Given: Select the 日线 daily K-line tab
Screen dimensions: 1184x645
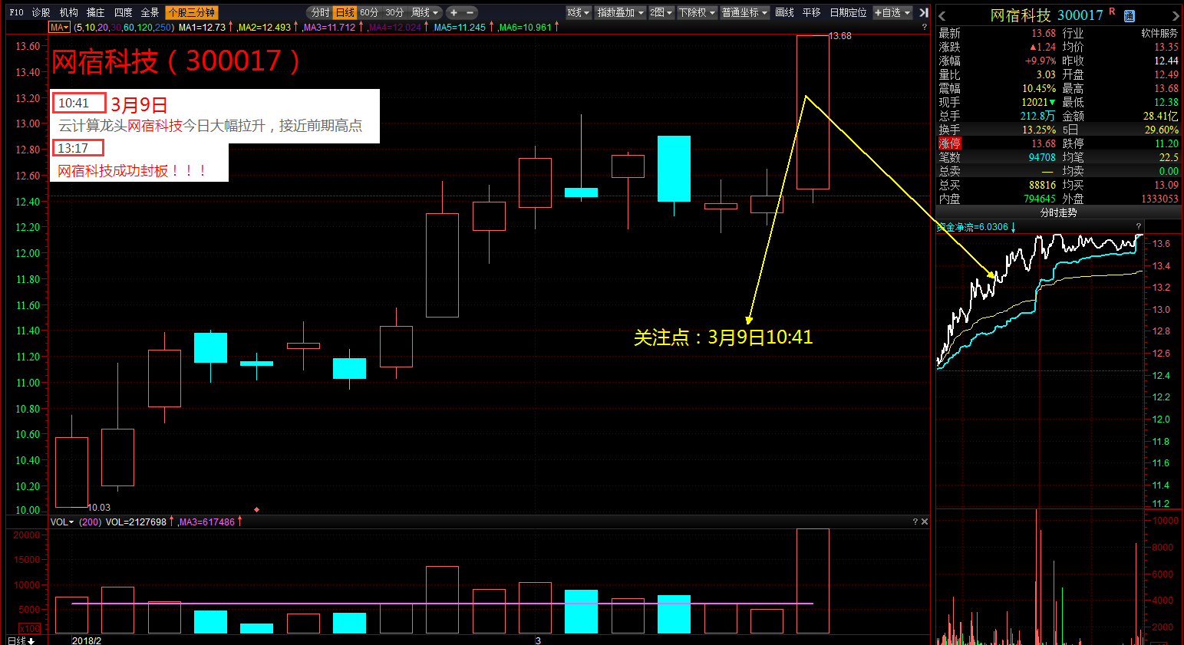Looking at the screenshot, I should pos(345,12).
